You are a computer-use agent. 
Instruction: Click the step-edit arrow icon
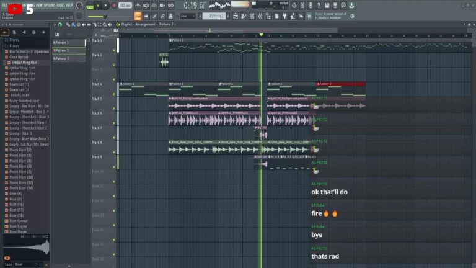click(146, 16)
